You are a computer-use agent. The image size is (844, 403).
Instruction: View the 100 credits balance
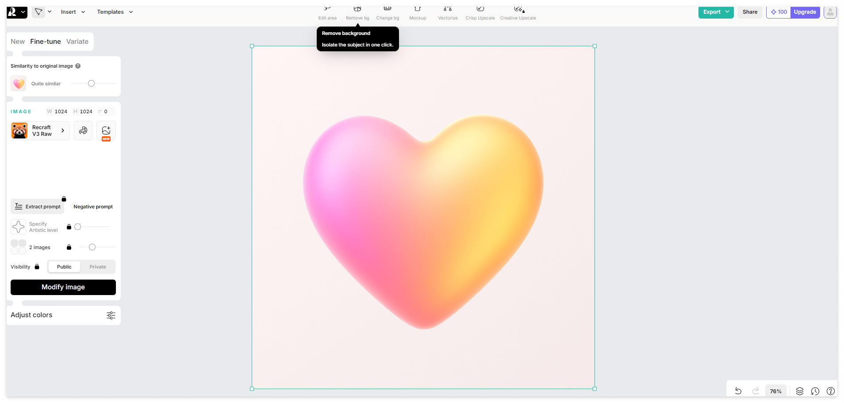point(779,12)
